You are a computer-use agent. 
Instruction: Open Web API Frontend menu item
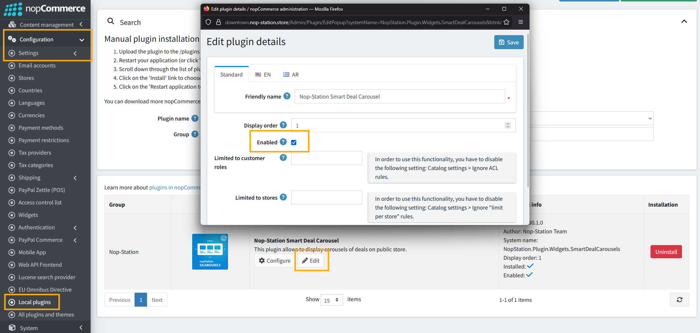click(40, 265)
